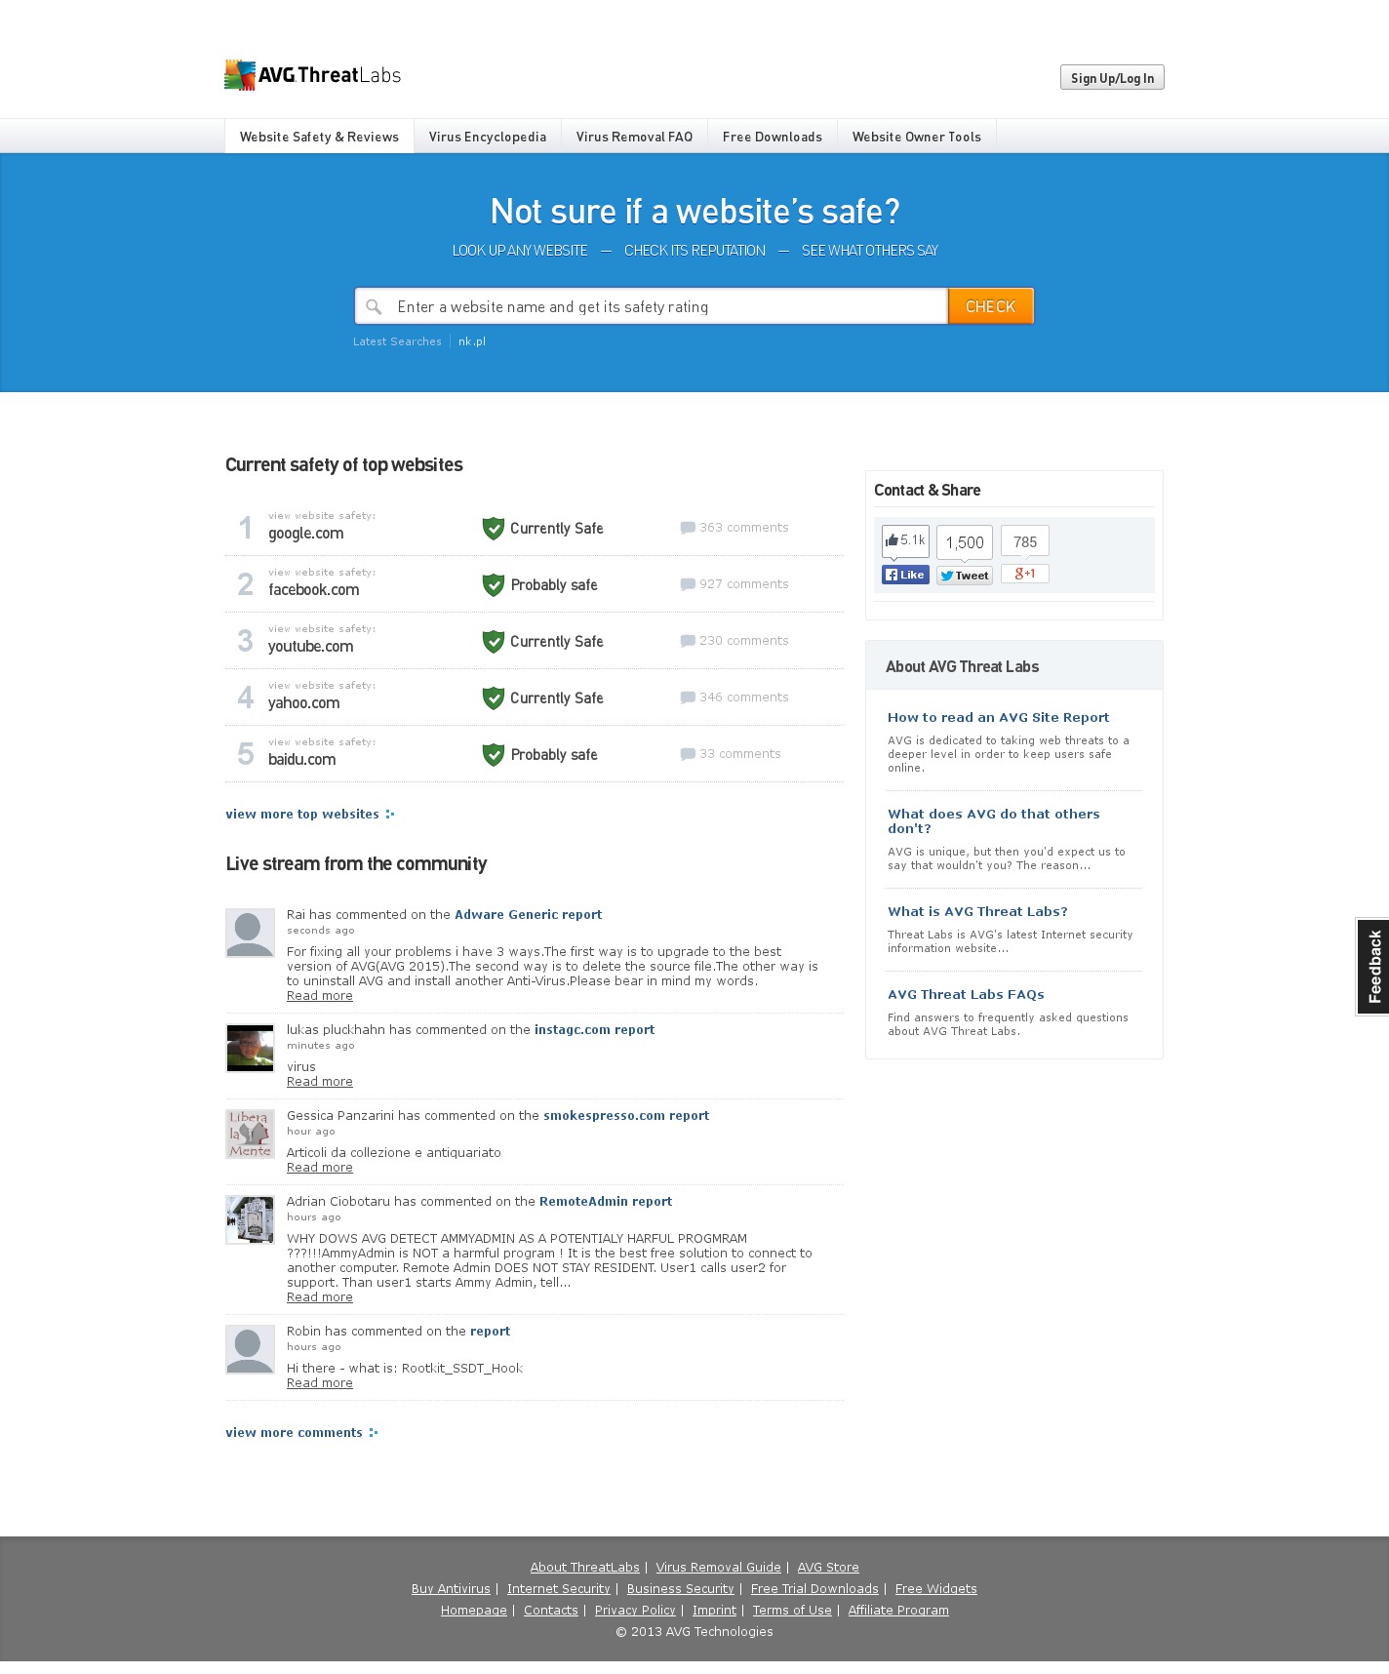Screen dimensions: 1389x1674
Task: Open the Business Security footer link
Action: point(681,1589)
